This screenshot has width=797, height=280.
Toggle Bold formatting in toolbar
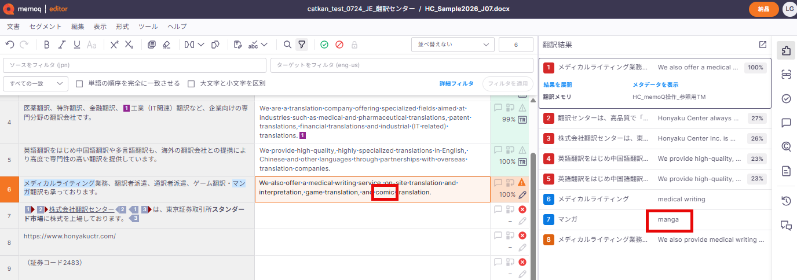[x=46, y=45]
